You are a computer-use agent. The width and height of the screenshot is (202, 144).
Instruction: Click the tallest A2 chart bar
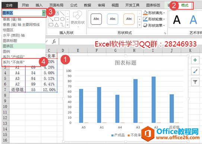(154, 100)
